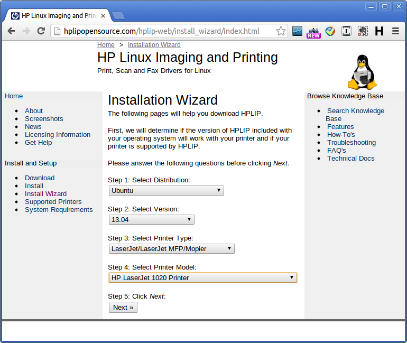Image resolution: width=407 pixels, height=343 pixels.
Task: Click the Evernote elephant clipper icon
Action: click(363, 31)
